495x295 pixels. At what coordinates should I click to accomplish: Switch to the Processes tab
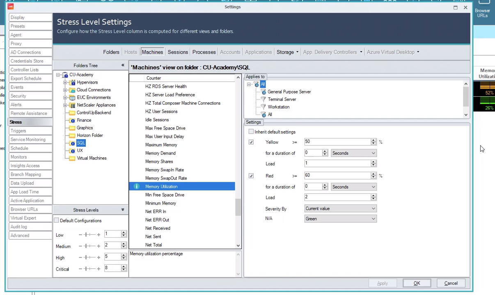[x=204, y=52]
